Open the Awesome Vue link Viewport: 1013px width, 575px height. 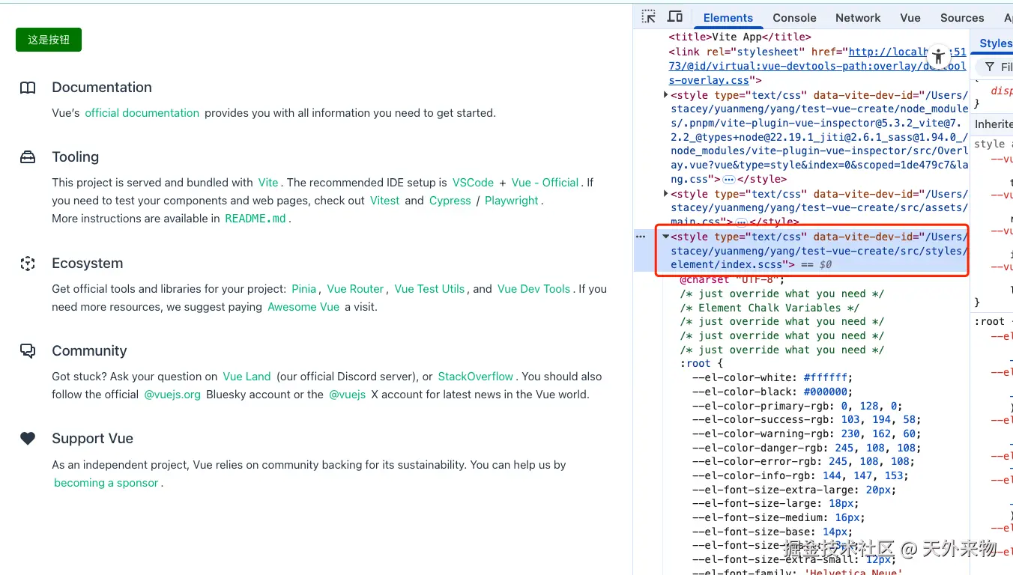(x=303, y=307)
